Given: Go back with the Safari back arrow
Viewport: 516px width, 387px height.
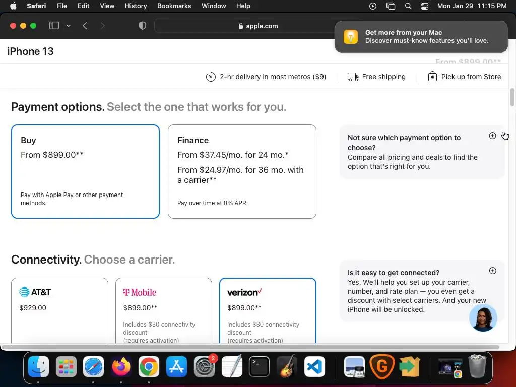Looking at the screenshot, I should click(x=85, y=26).
